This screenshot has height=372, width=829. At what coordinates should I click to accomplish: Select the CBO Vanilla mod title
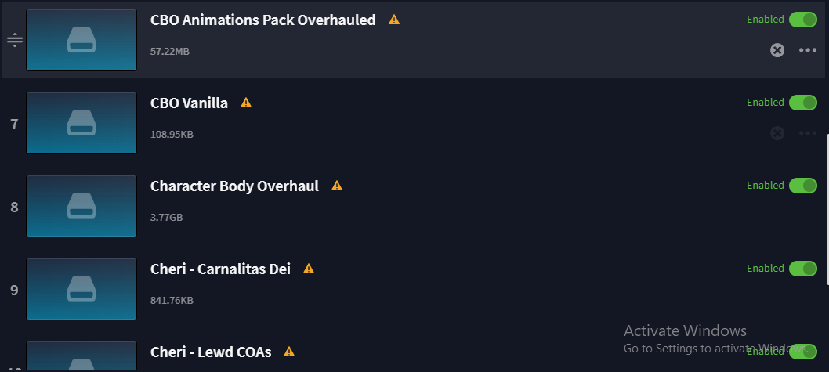pos(190,103)
